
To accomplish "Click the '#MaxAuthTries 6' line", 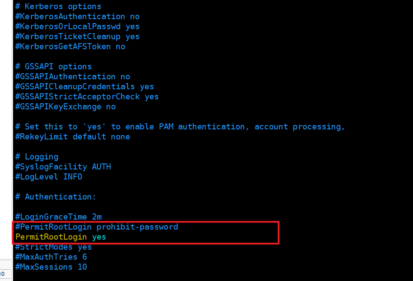I will click(51, 257).
